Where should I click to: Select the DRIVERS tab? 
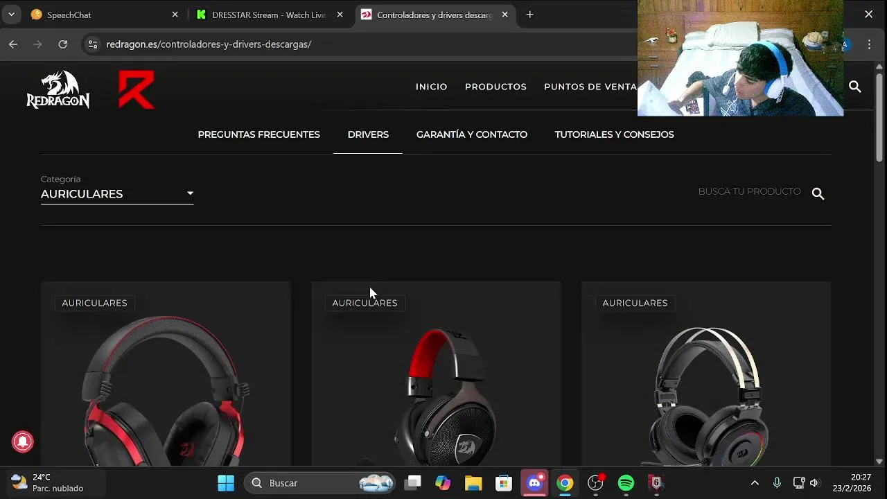pyautogui.click(x=368, y=134)
